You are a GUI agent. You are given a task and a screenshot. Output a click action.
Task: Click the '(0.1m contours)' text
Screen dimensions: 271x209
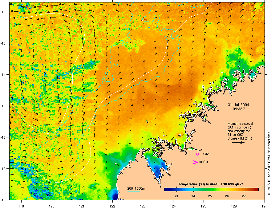[x=239, y=128]
